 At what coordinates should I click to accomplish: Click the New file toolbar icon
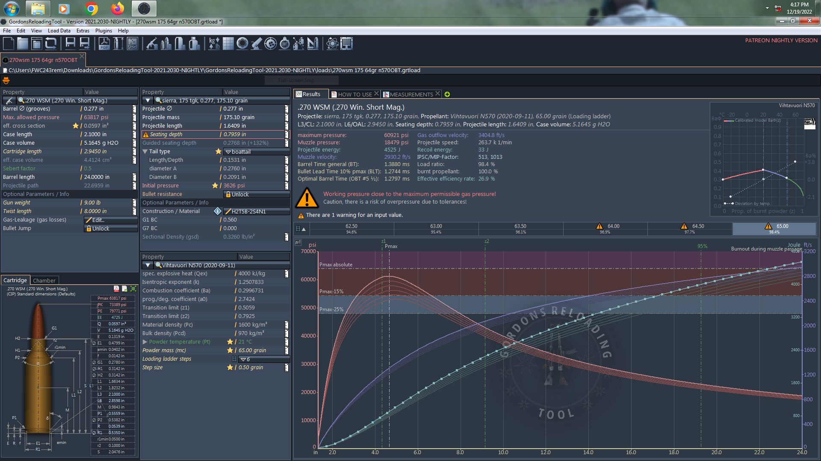9,44
